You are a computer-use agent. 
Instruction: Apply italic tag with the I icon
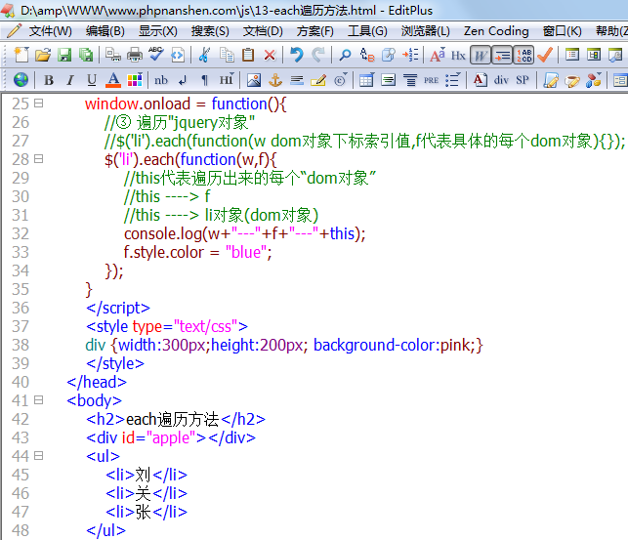pos(70,80)
